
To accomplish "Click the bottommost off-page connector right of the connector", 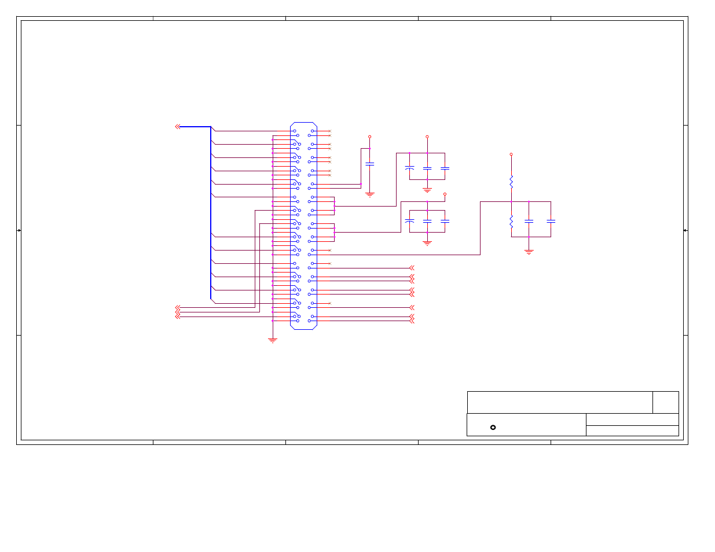I will click(412, 321).
